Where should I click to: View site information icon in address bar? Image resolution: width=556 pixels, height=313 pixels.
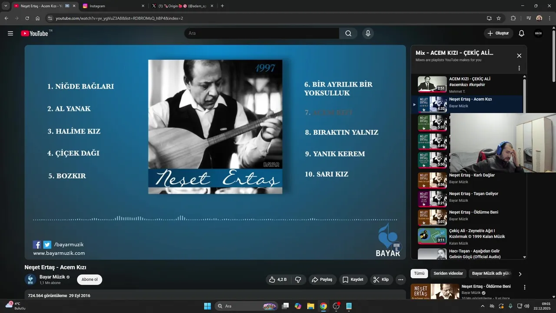tap(50, 18)
